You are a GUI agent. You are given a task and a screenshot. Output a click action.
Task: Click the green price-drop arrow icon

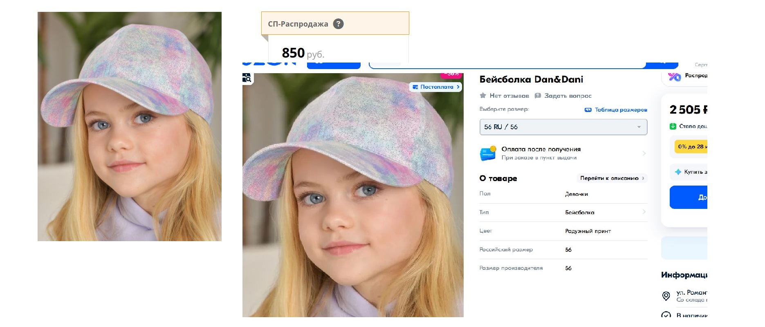pos(673,126)
